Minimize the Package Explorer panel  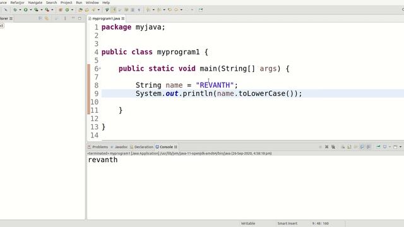73,18
